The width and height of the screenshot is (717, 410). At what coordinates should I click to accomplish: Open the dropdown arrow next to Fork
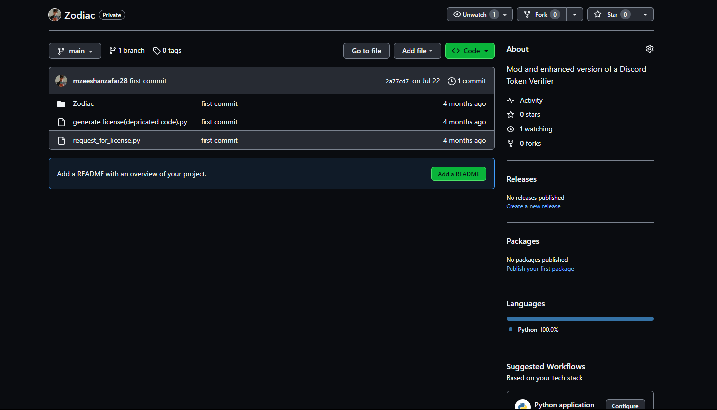pyautogui.click(x=575, y=14)
